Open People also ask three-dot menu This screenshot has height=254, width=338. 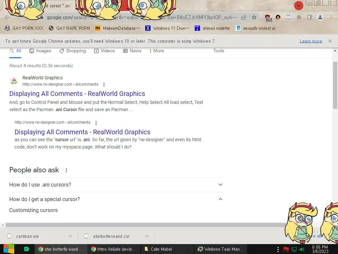coord(66,170)
